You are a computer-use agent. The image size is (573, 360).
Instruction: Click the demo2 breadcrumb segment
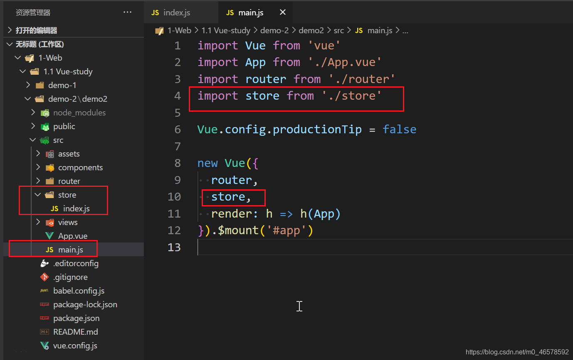point(311,30)
